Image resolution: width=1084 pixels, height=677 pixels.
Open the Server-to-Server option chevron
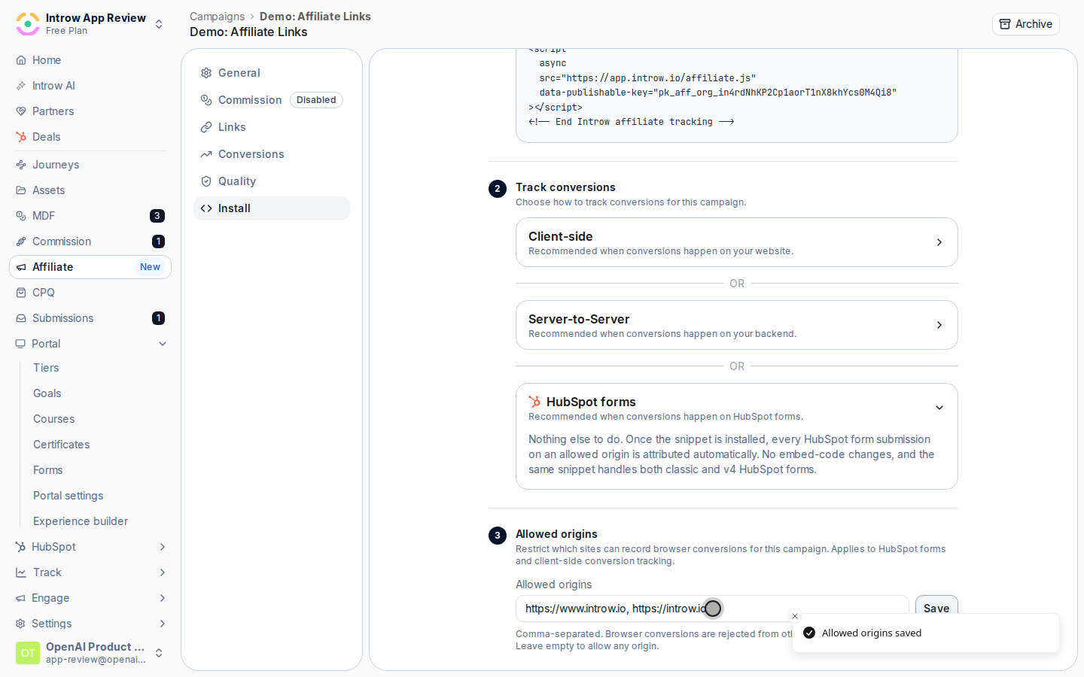(939, 325)
